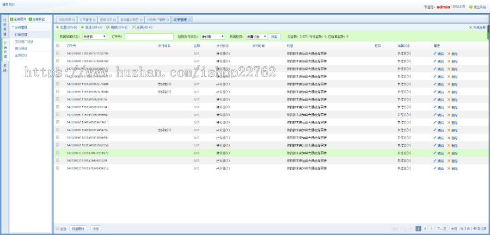The image size is (490, 235).
Task: Click the pencil edit icon in first order row
Action: pos(435,53)
